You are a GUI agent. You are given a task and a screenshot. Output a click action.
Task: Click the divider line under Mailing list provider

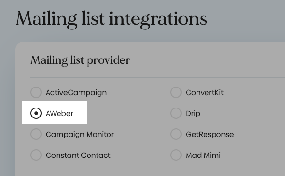158,77
